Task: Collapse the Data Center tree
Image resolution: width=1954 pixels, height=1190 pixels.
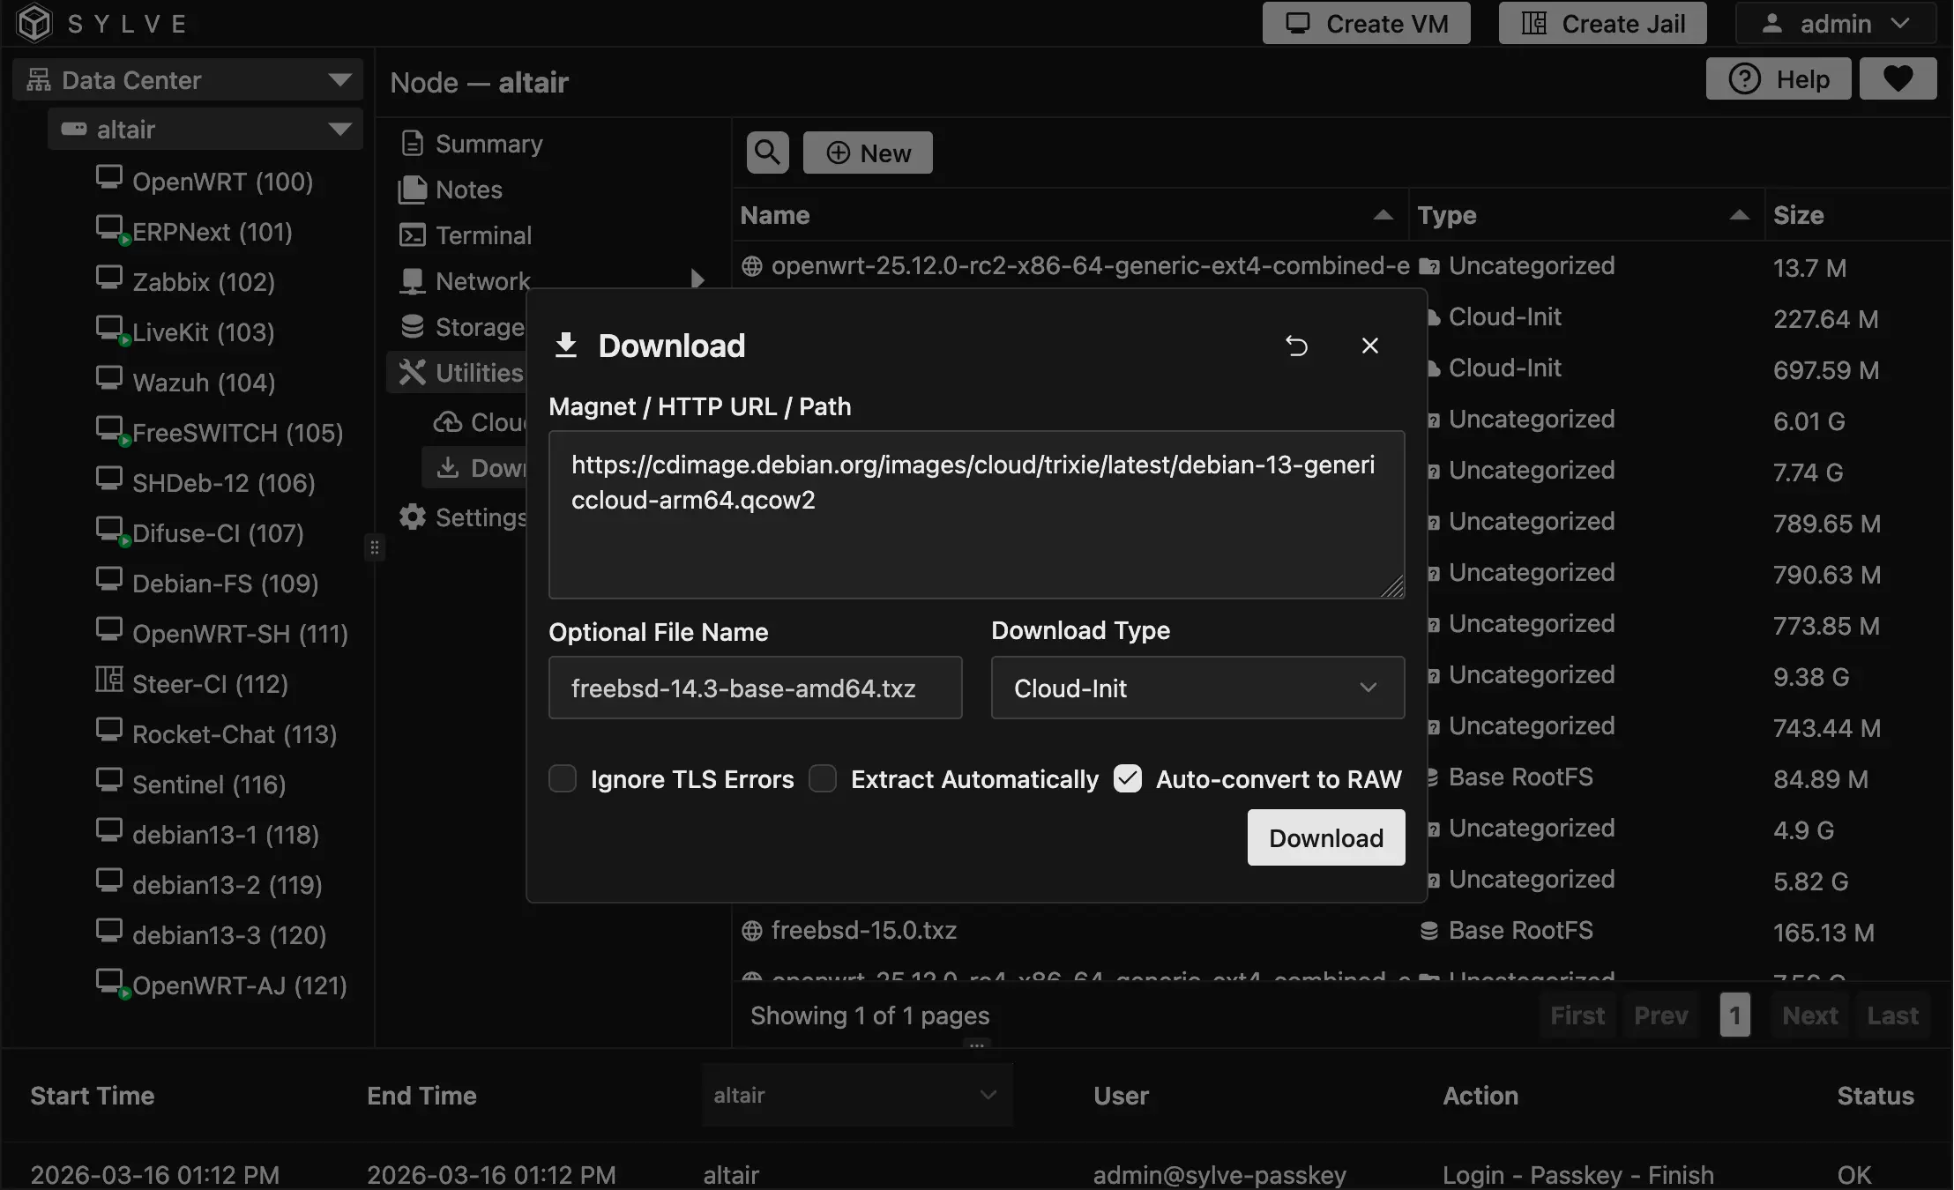Action: click(x=339, y=80)
